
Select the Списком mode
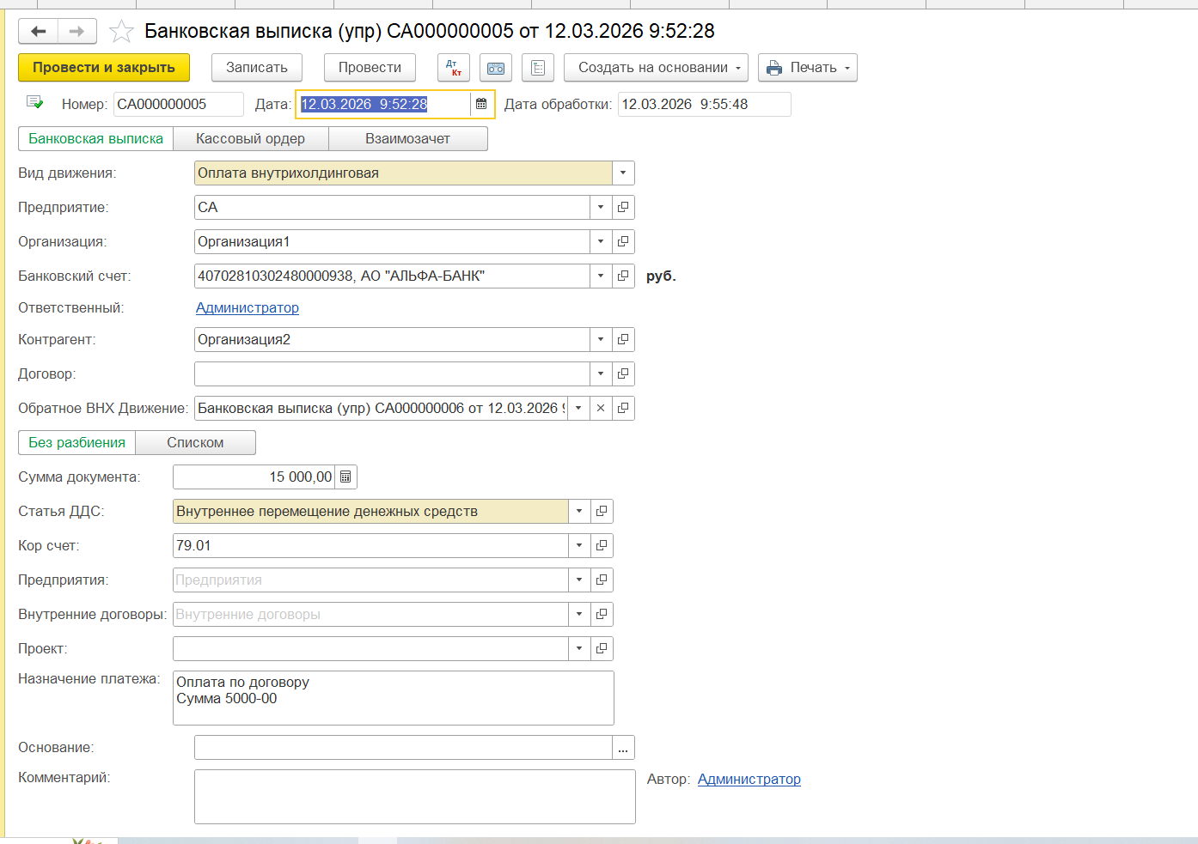[195, 442]
